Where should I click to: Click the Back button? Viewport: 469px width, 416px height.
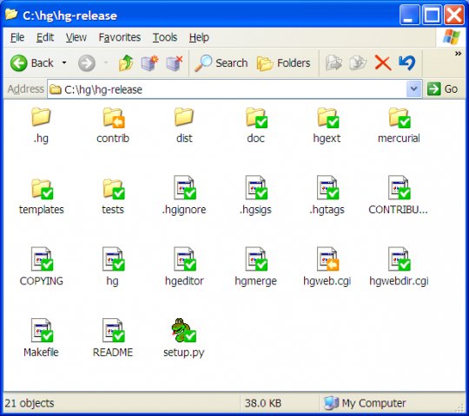(32, 63)
